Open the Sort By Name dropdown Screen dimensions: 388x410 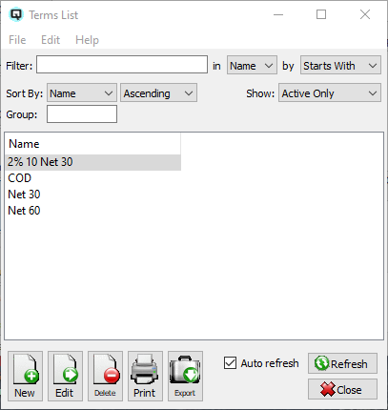(82, 92)
